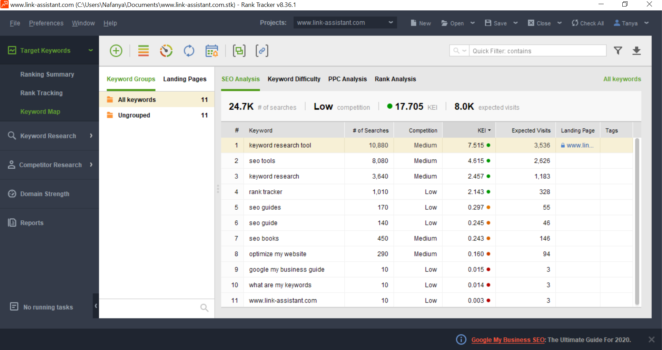The image size is (662, 350).
Task: Switch to PPC Analysis tab
Action: [x=347, y=79]
